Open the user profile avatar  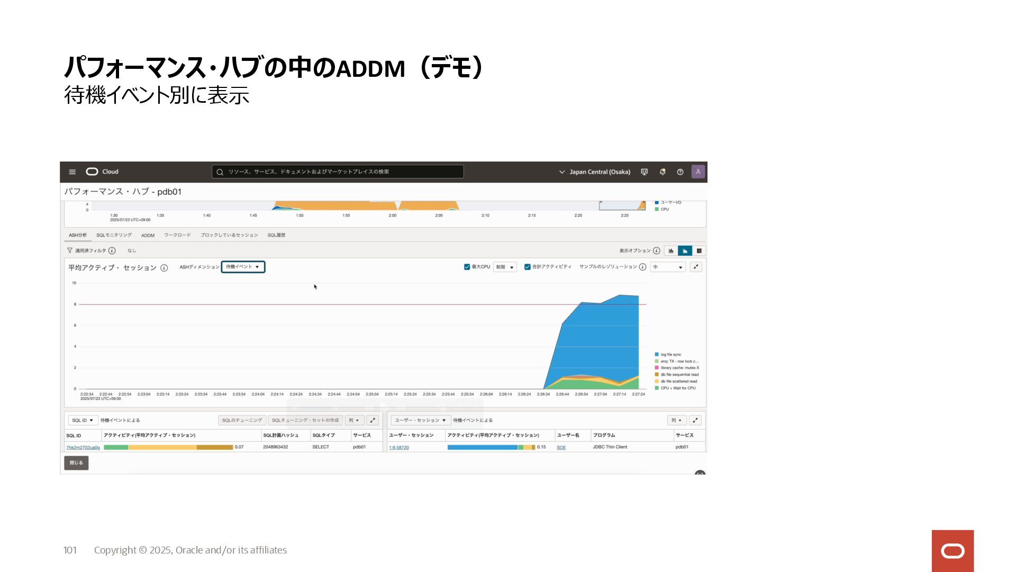point(698,172)
